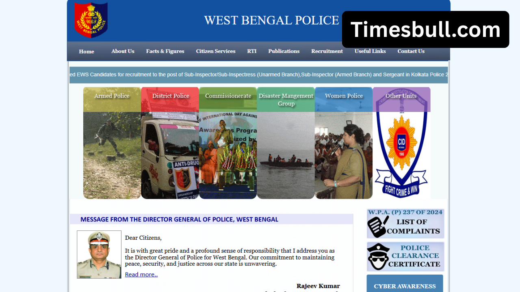Click the Director General's portrait photo
This screenshot has height=292, width=520.
pyautogui.click(x=99, y=254)
